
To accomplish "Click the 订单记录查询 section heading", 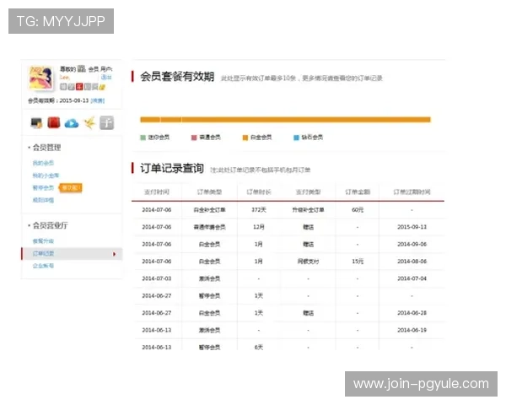I will tap(172, 168).
